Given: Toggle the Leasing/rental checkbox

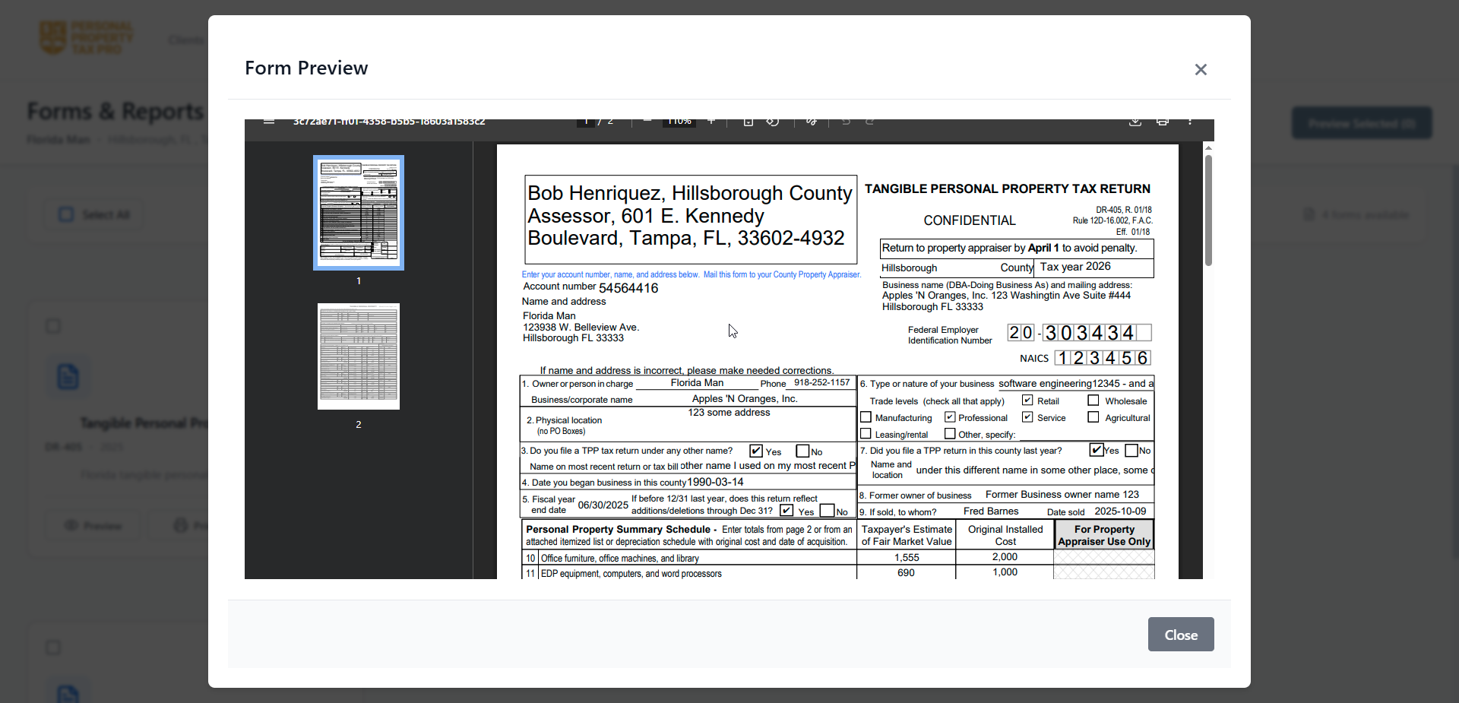Looking at the screenshot, I should tap(866, 433).
